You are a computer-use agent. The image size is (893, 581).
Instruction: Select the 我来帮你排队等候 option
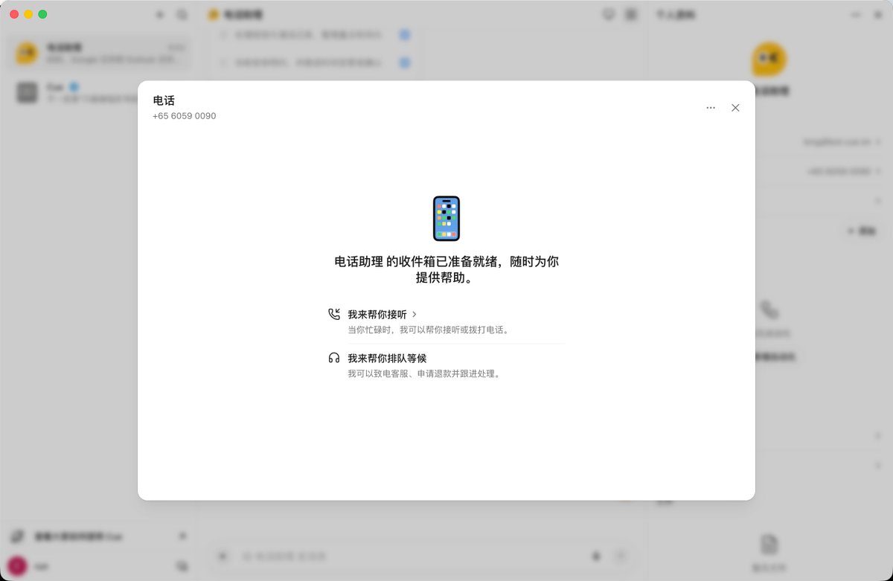[446, 365]
